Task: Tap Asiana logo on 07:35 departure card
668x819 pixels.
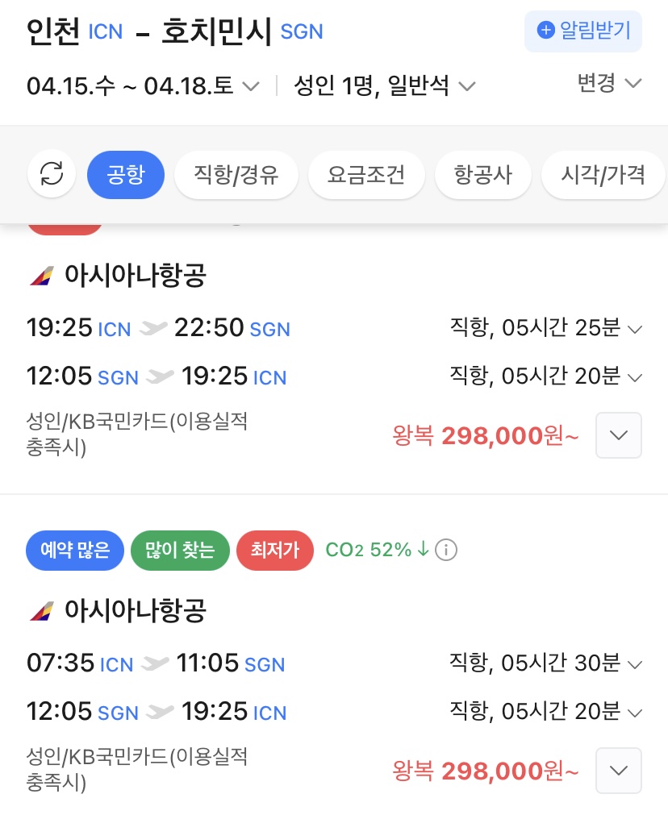Action: tap(42, 611)
